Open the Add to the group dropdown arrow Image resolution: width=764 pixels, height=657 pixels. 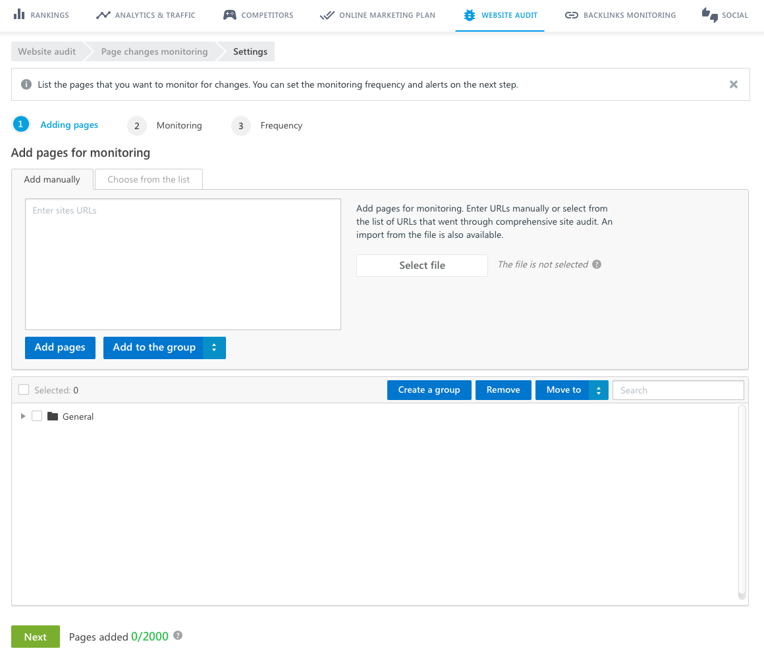[x=214, y=348]
